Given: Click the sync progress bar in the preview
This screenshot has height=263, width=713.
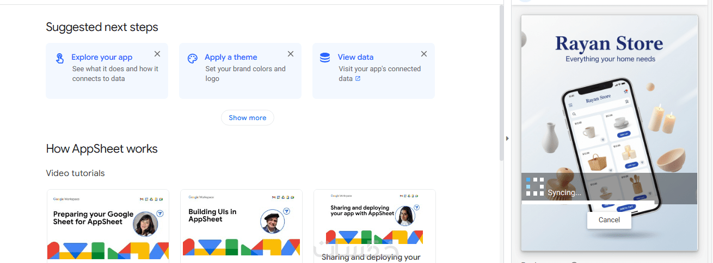Looking at the screenshot, I should click(588, 202).
